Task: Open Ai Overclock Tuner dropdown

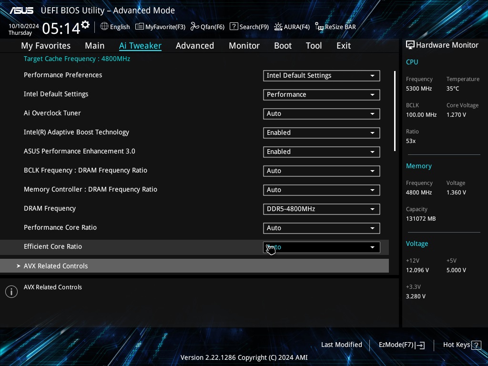Action: pyautogui.click(x=322, y=113)
